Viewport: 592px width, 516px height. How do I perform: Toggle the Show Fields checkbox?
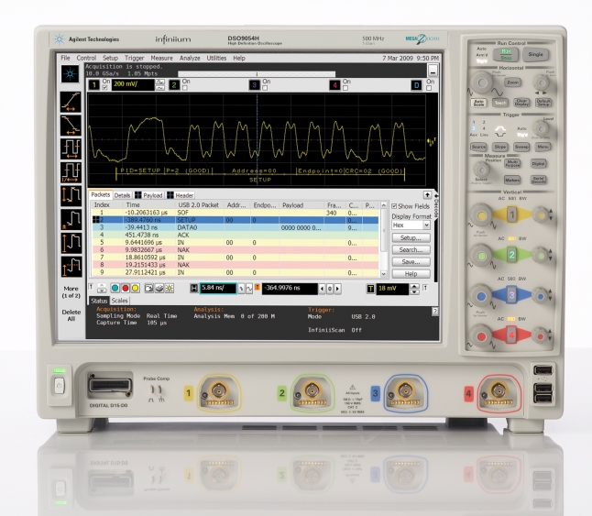(394, 206)
